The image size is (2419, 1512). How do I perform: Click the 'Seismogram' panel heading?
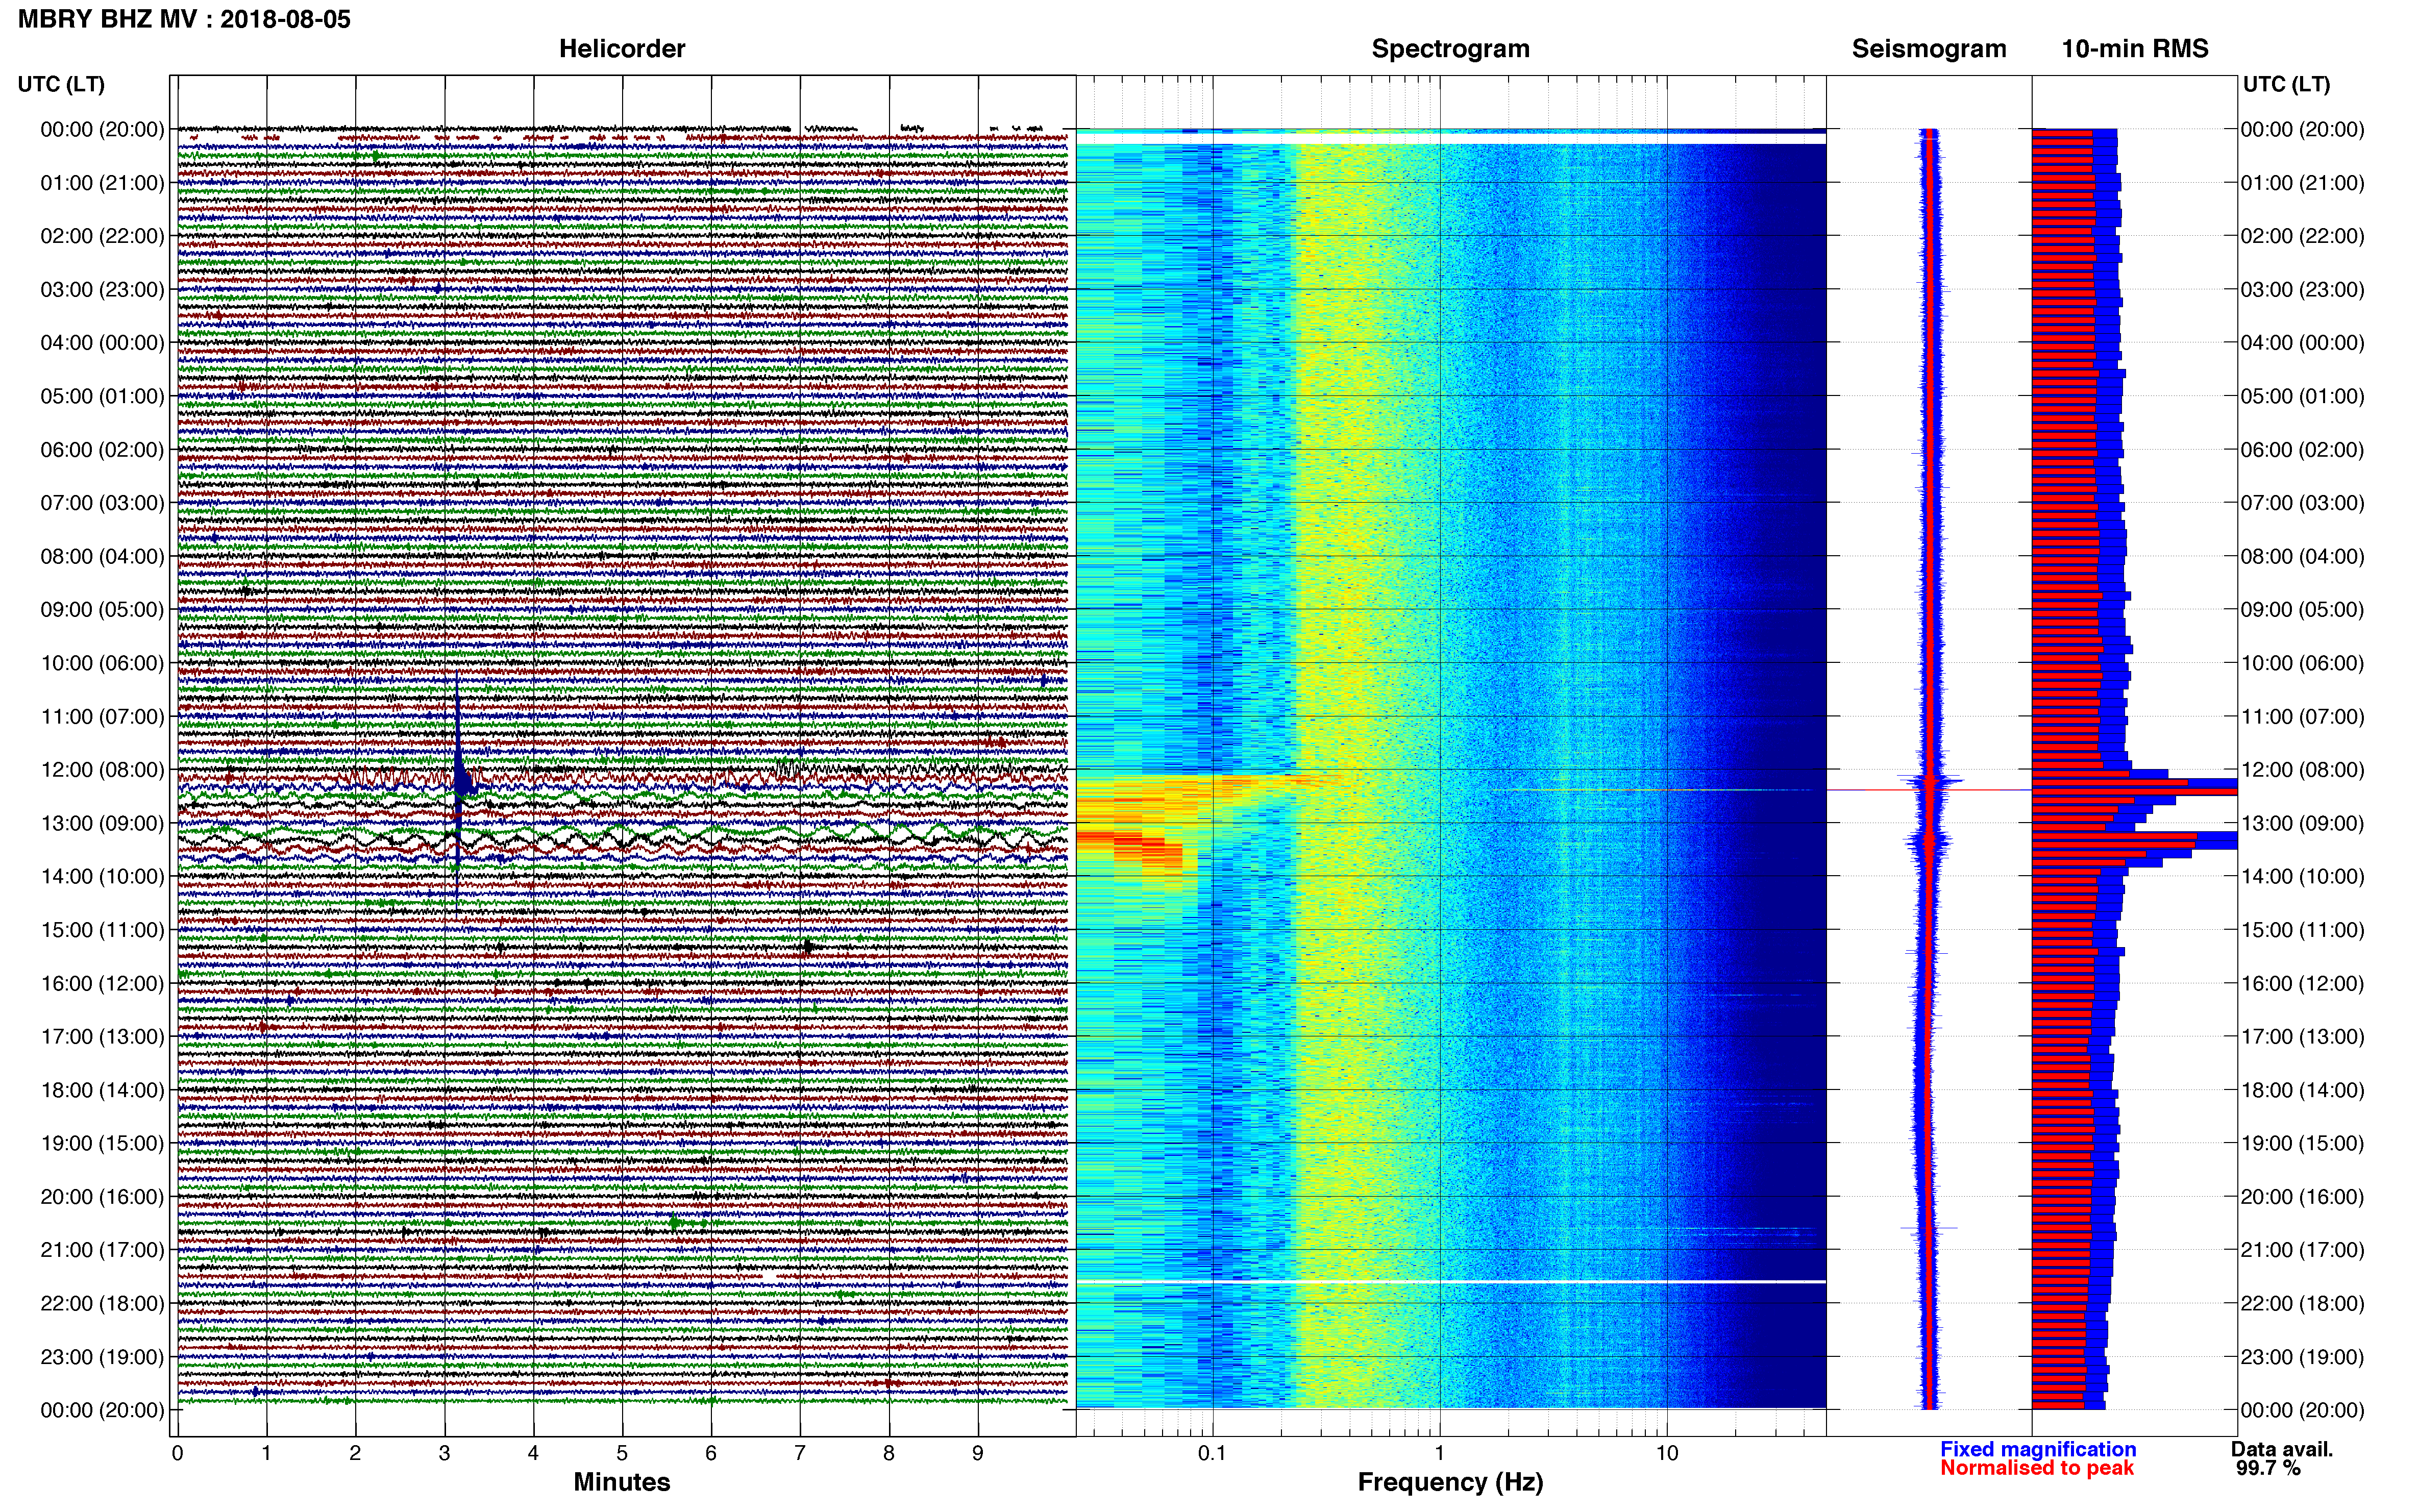(1929, 49)
